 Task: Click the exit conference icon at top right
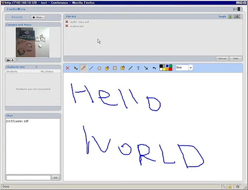237,9
